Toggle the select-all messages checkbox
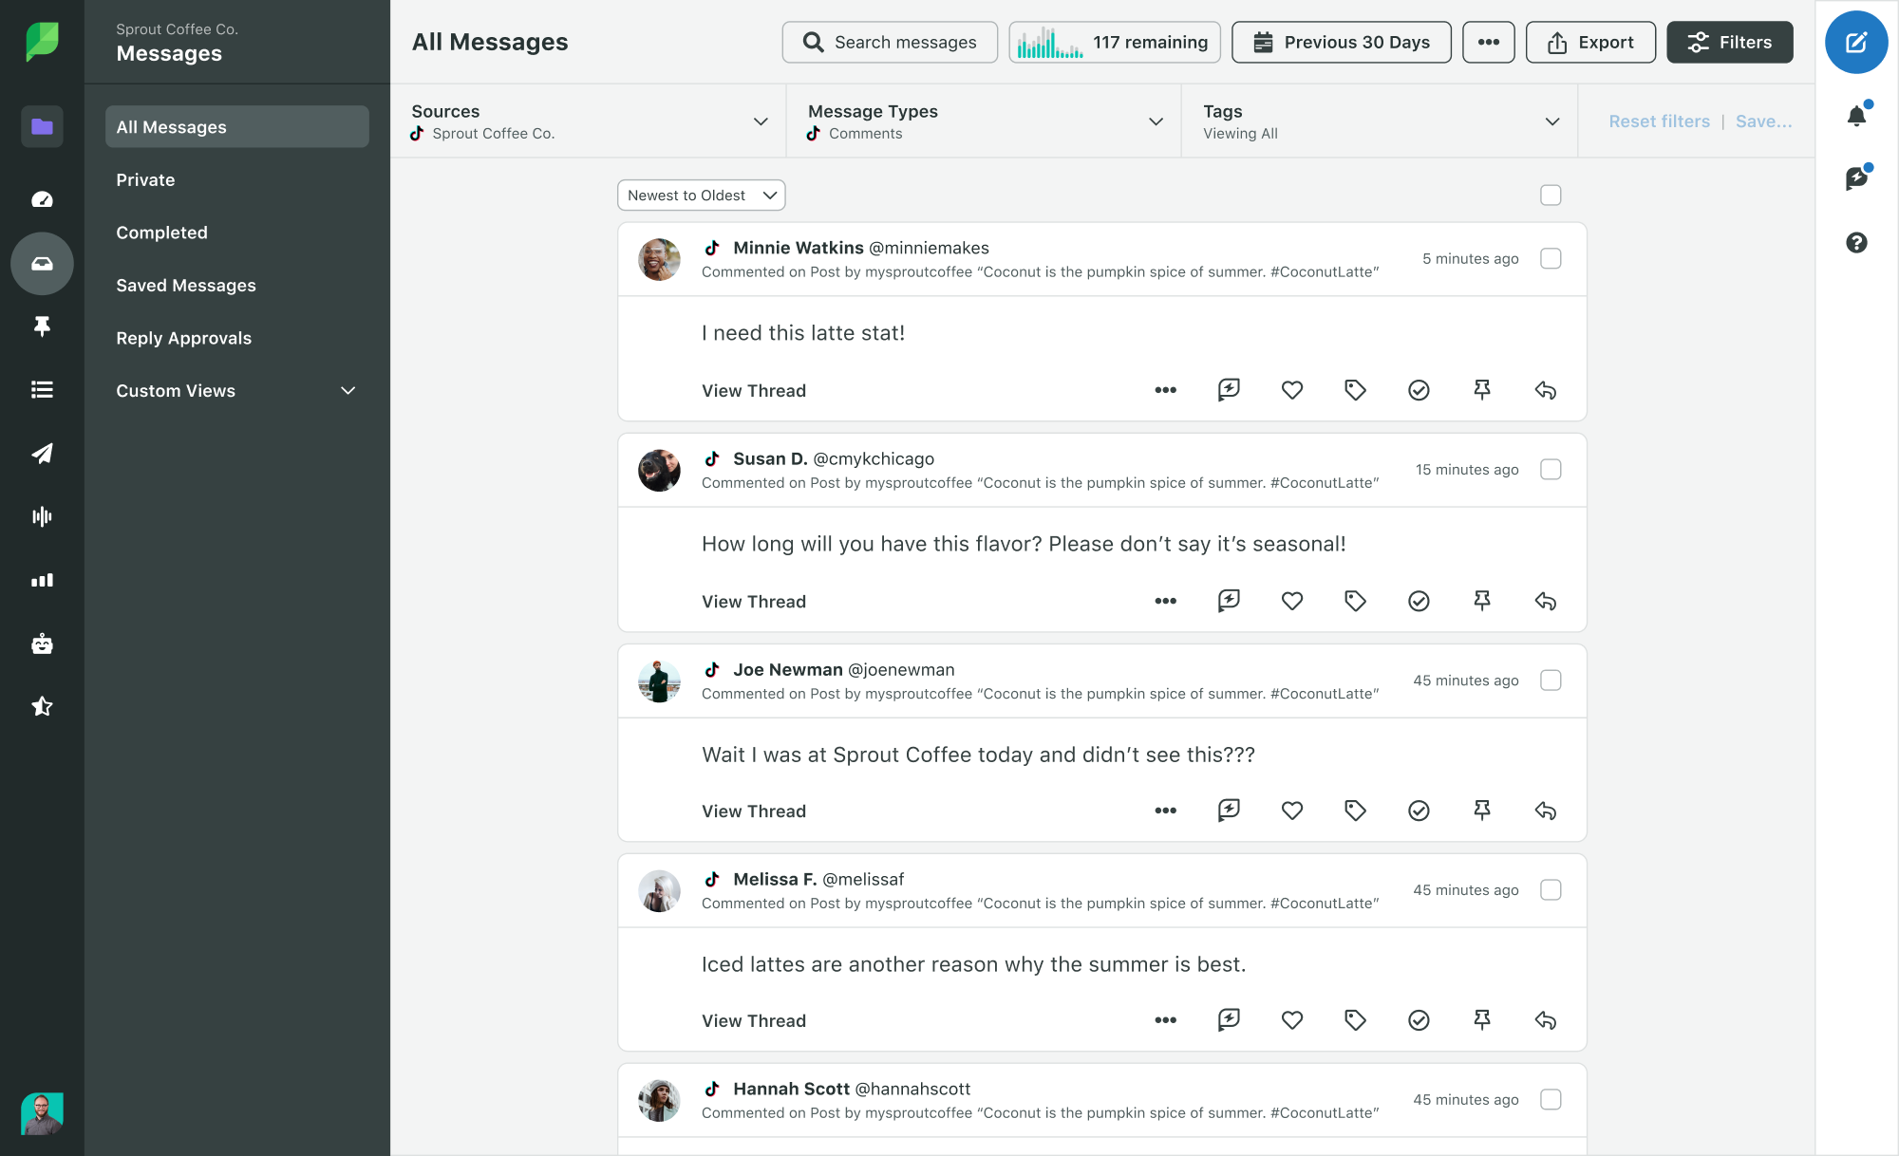This screenshot has width=1899, height=1156. 1551,195
